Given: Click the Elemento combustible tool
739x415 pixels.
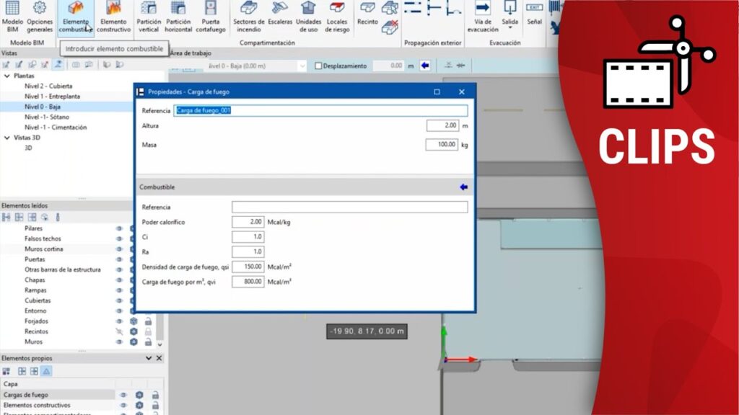Looking at the screenshot, I should tap(76, 17).
